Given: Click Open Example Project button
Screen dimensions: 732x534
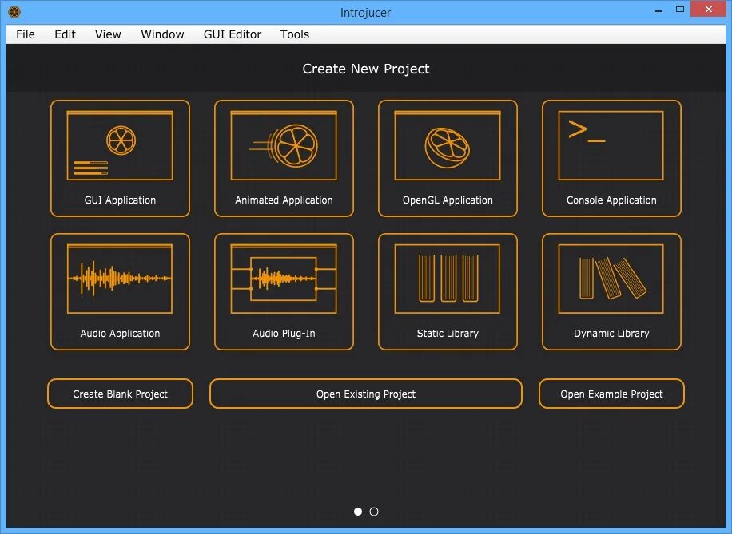Looking at the screenshot, I should pyautogui.click(x=611, y=394).
